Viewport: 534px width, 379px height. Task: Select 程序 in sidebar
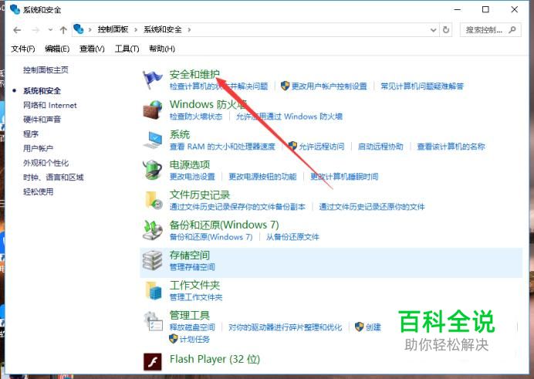[31, 134]
